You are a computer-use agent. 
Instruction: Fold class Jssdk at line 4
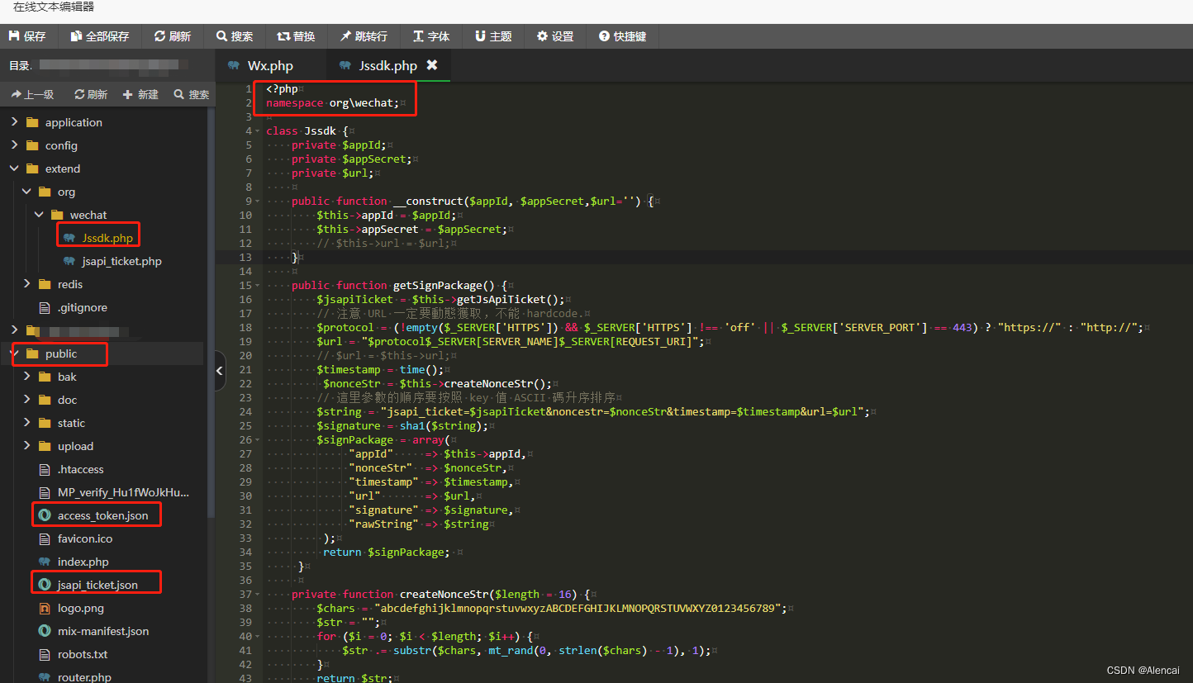259,131
